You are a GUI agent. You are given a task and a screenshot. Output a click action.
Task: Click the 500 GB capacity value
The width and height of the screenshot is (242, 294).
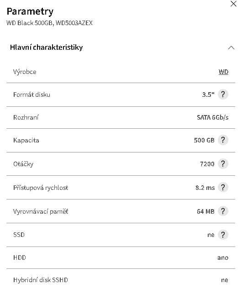(204, 140)
